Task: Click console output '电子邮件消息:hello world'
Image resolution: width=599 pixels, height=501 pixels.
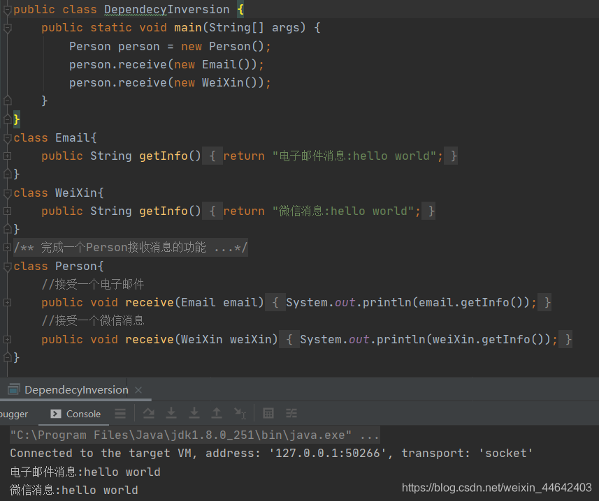Action: pyautogui.click(x=85, y=472)
